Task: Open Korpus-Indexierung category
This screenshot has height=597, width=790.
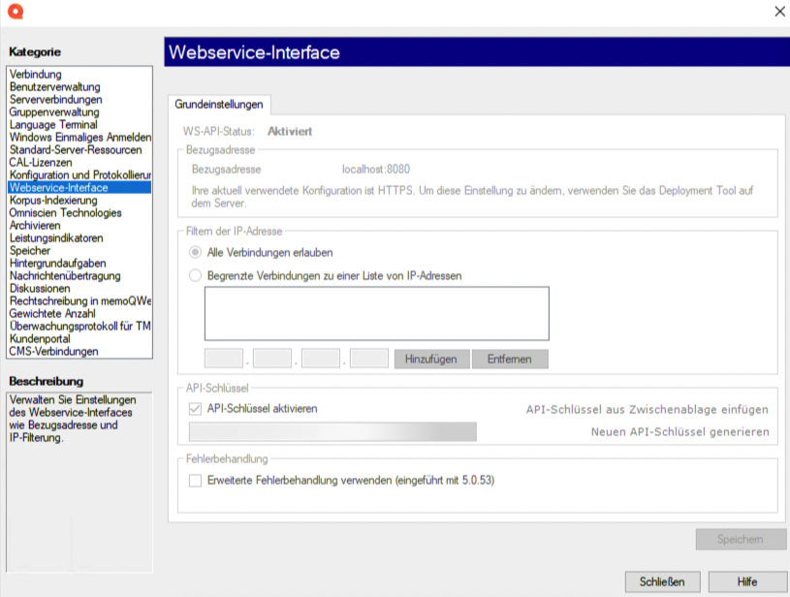Action: point(79,200)
